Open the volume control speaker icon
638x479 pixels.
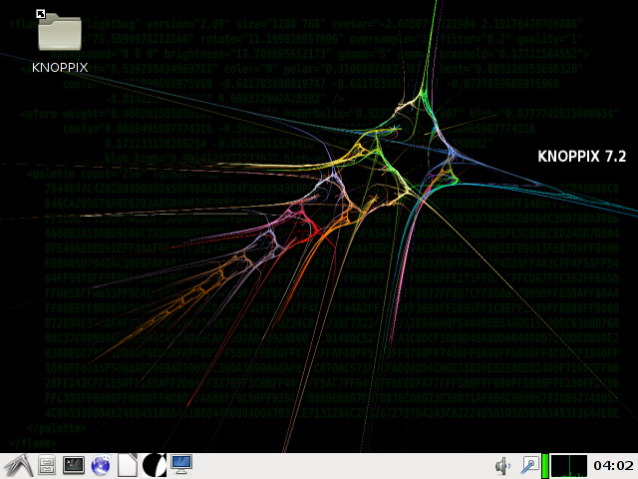point(502,466)
